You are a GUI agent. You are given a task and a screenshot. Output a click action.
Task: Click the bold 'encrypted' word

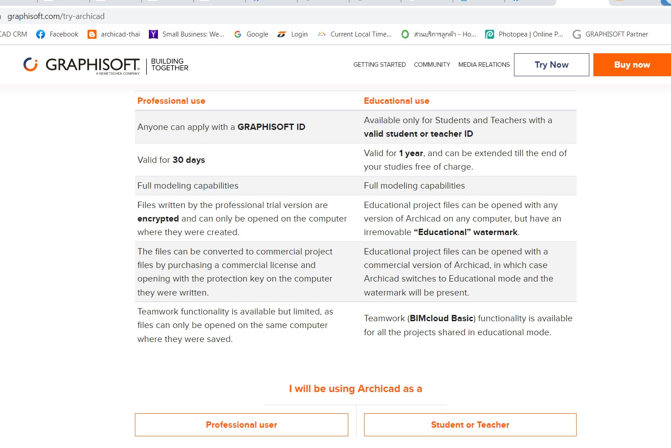tap(158, 218)
